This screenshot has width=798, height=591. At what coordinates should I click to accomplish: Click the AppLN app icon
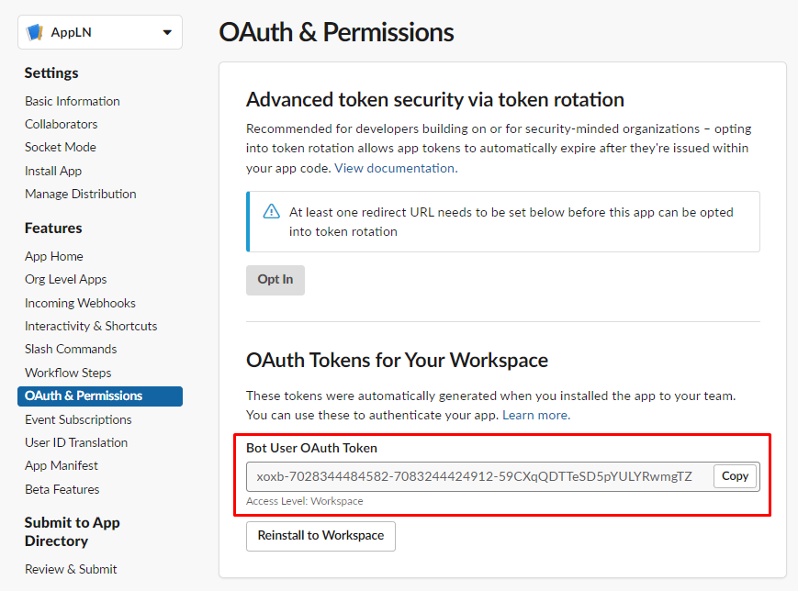point(35,31)
